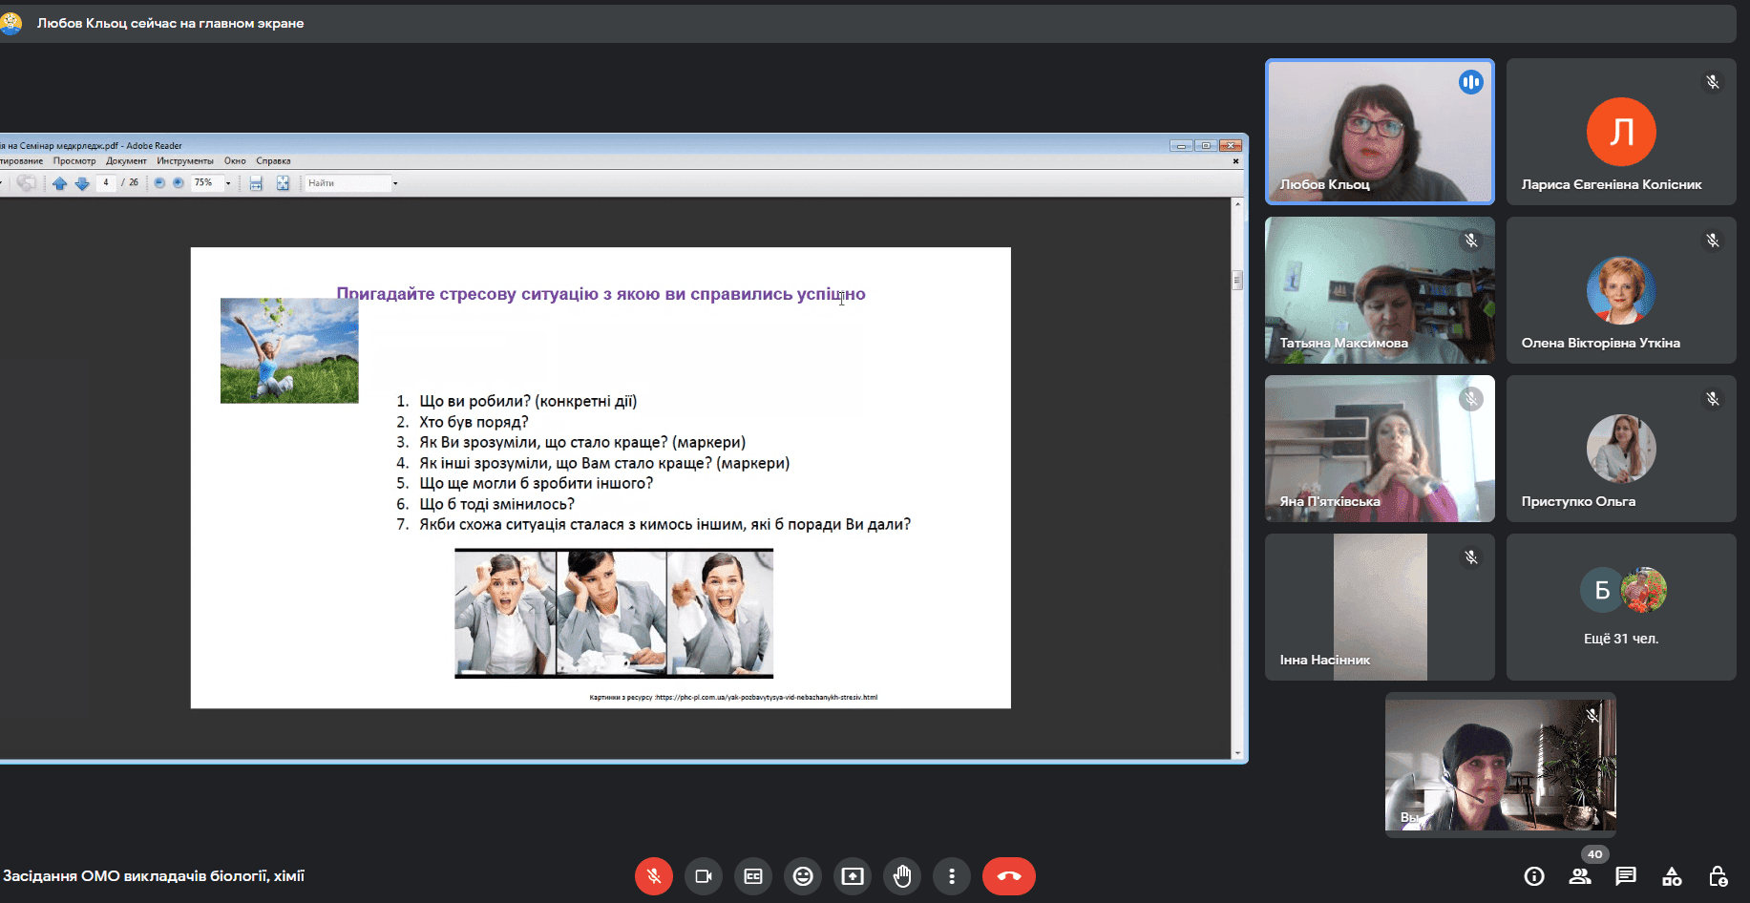Raise hand in the meeting

[902, 876]
